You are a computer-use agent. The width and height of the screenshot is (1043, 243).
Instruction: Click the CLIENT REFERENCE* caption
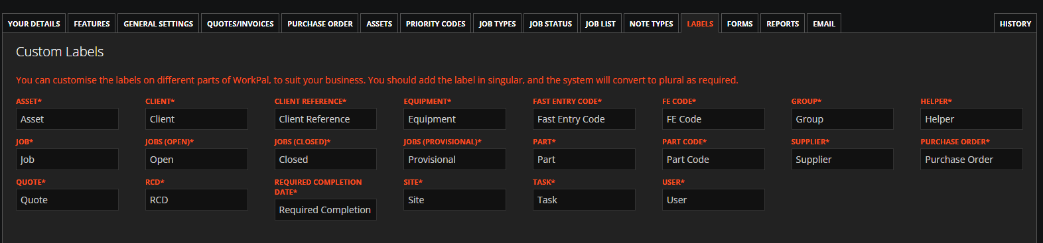(311, 101)
